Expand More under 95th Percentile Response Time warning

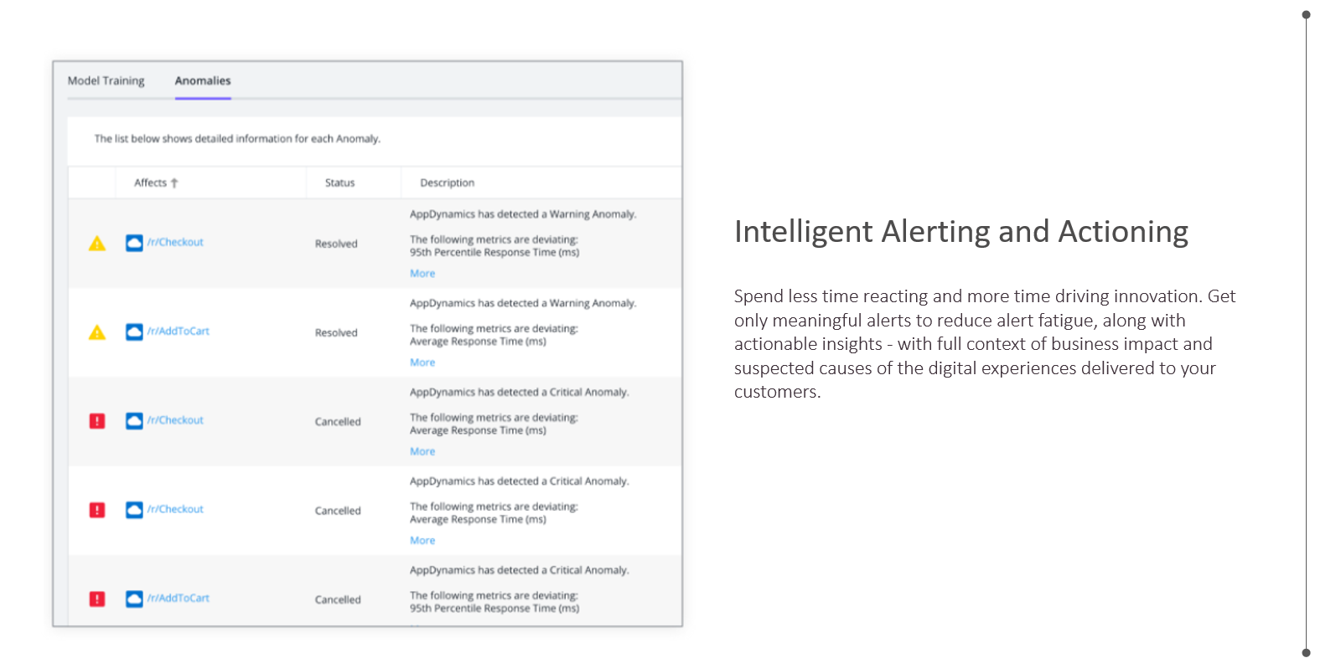tap(422, 274)
